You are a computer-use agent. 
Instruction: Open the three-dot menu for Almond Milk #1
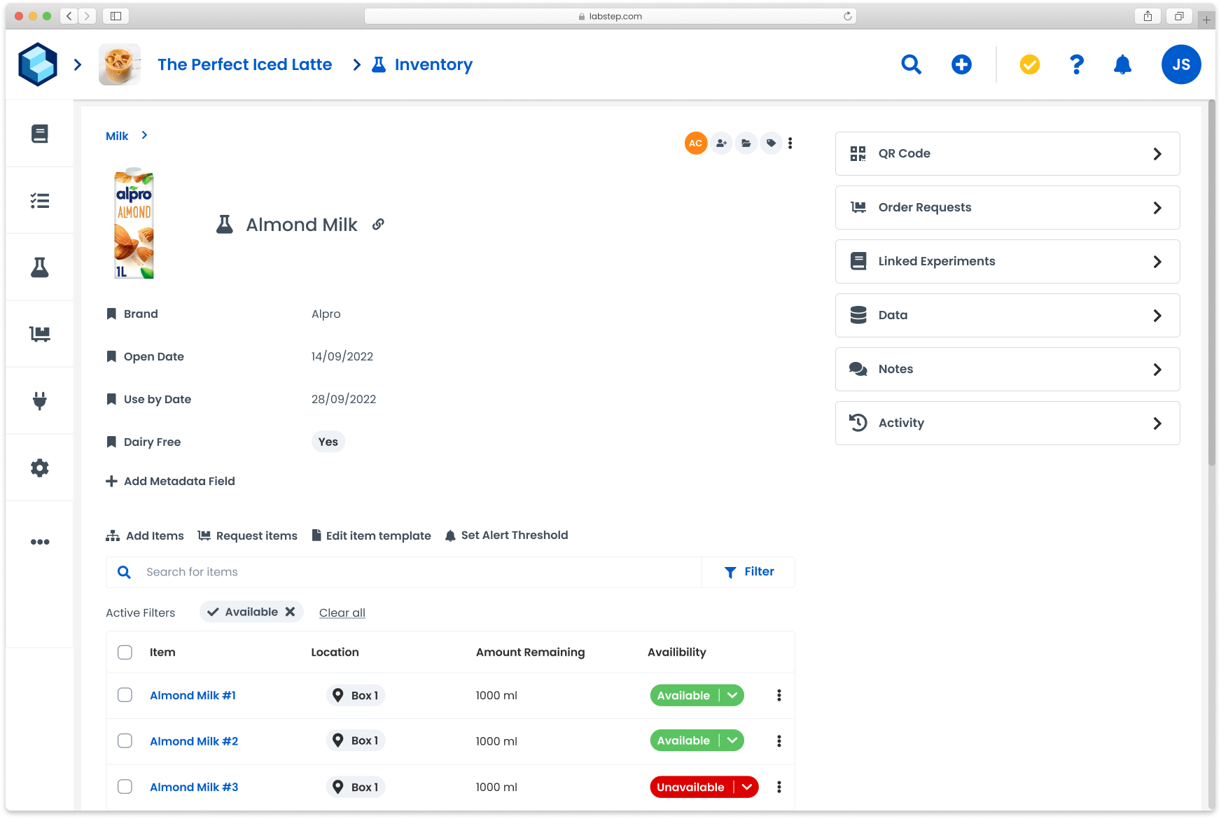[778, 695]
